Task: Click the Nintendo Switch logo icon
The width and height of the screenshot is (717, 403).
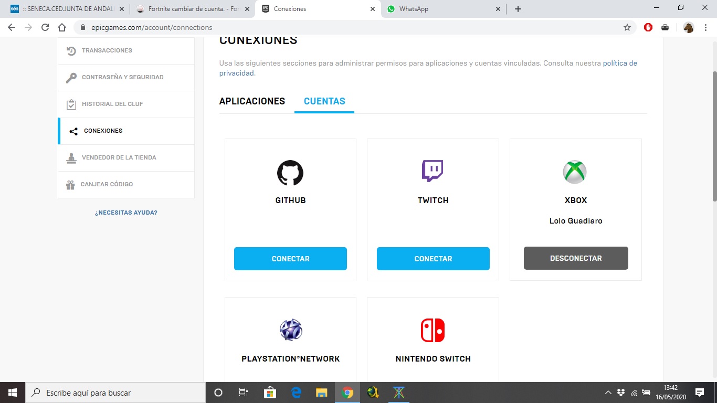Action: coord(433,330)
